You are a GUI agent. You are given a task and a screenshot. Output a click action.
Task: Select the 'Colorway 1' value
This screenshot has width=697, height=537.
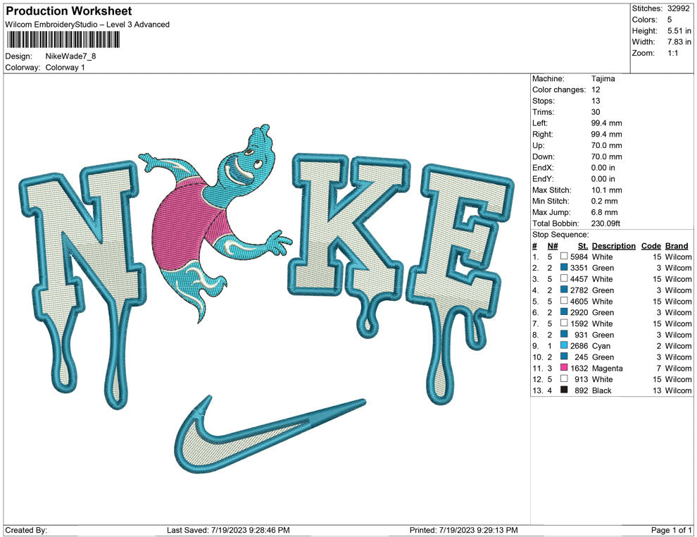[x=65, y=67]
